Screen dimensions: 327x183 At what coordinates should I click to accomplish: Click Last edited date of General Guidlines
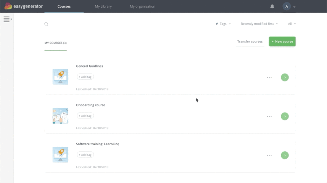[92, 89]
